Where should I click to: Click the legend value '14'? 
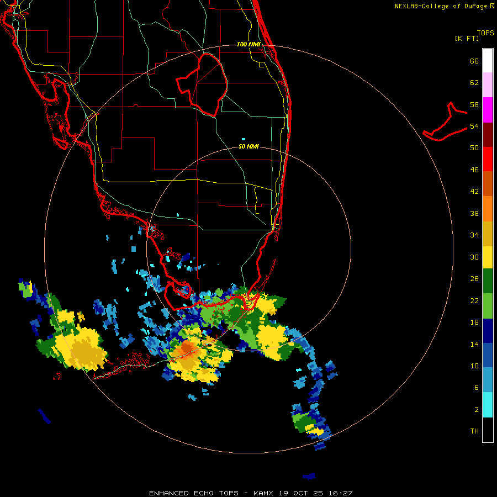click(x=474, y=344)
